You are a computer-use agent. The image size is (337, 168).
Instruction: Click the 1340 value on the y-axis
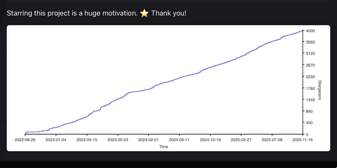coord(310,100)
